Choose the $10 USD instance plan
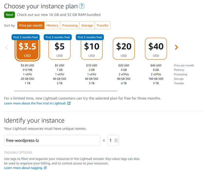 tap(92, 49)
